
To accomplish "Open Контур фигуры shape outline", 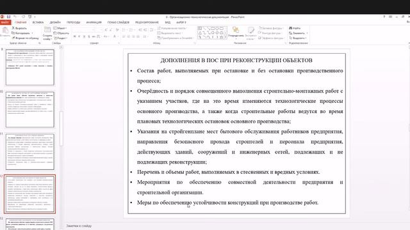I will pos(270,33).
